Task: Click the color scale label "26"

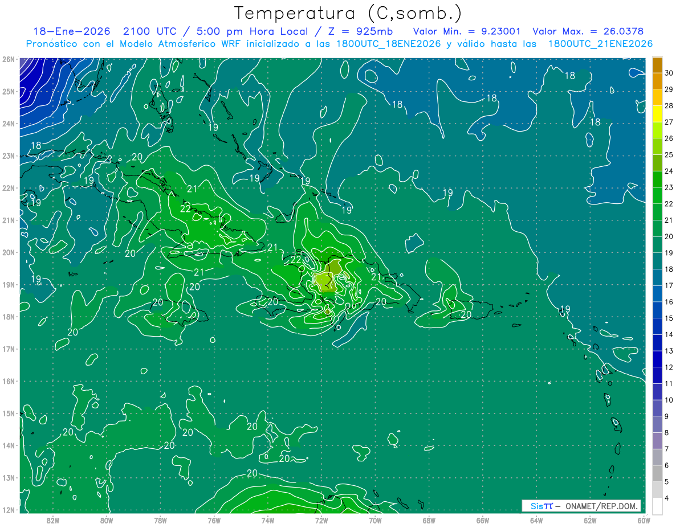Action: tap(669, 138)
